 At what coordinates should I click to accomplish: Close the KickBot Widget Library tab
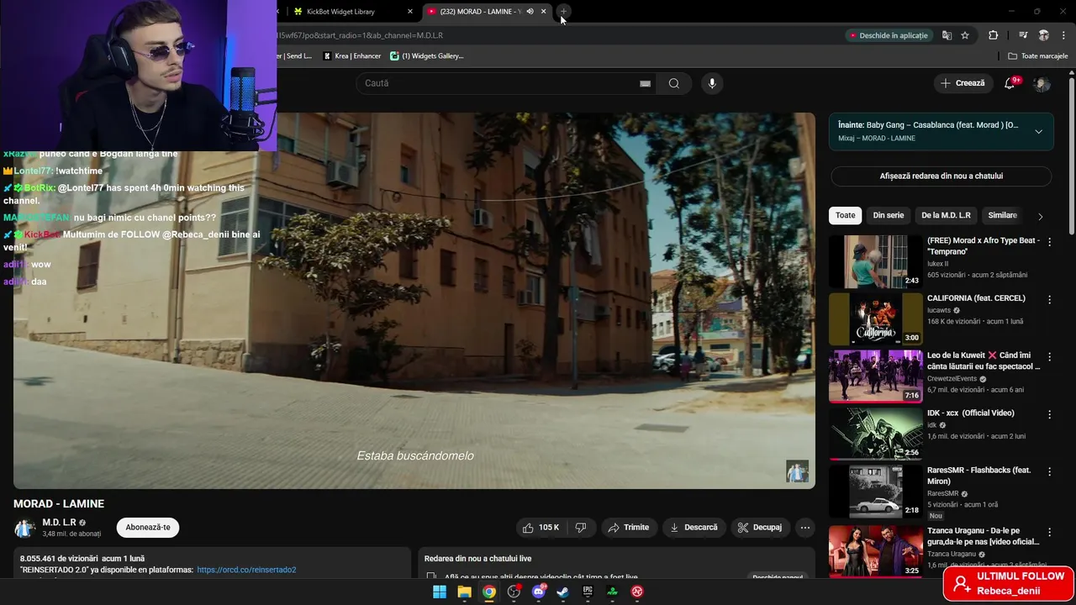coord(410,12)
